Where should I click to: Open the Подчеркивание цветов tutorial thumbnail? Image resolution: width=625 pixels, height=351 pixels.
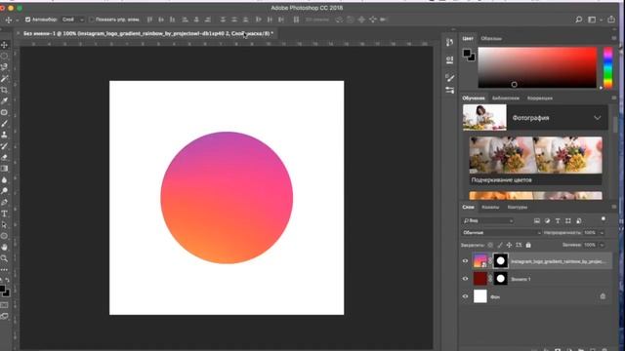(x=535, y=155)
